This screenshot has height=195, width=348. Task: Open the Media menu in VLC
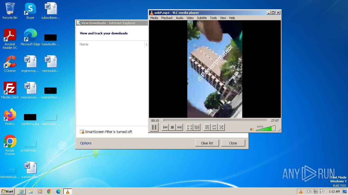click(154, 18)
